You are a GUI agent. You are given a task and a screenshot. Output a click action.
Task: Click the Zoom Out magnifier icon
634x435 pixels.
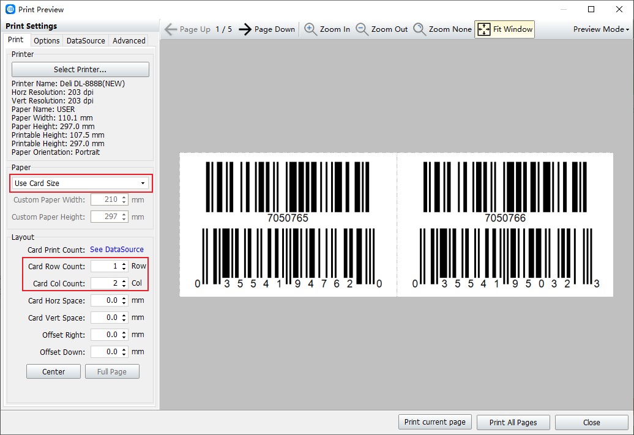[x=362, y=29]
